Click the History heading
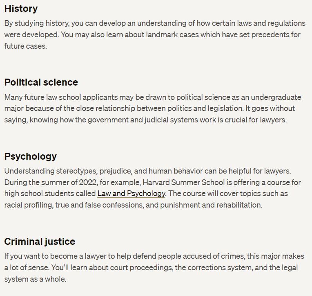The height and width of the screenshot is (296, 312). pos(21,9)
